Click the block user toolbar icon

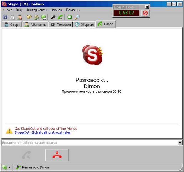point(20,17)
